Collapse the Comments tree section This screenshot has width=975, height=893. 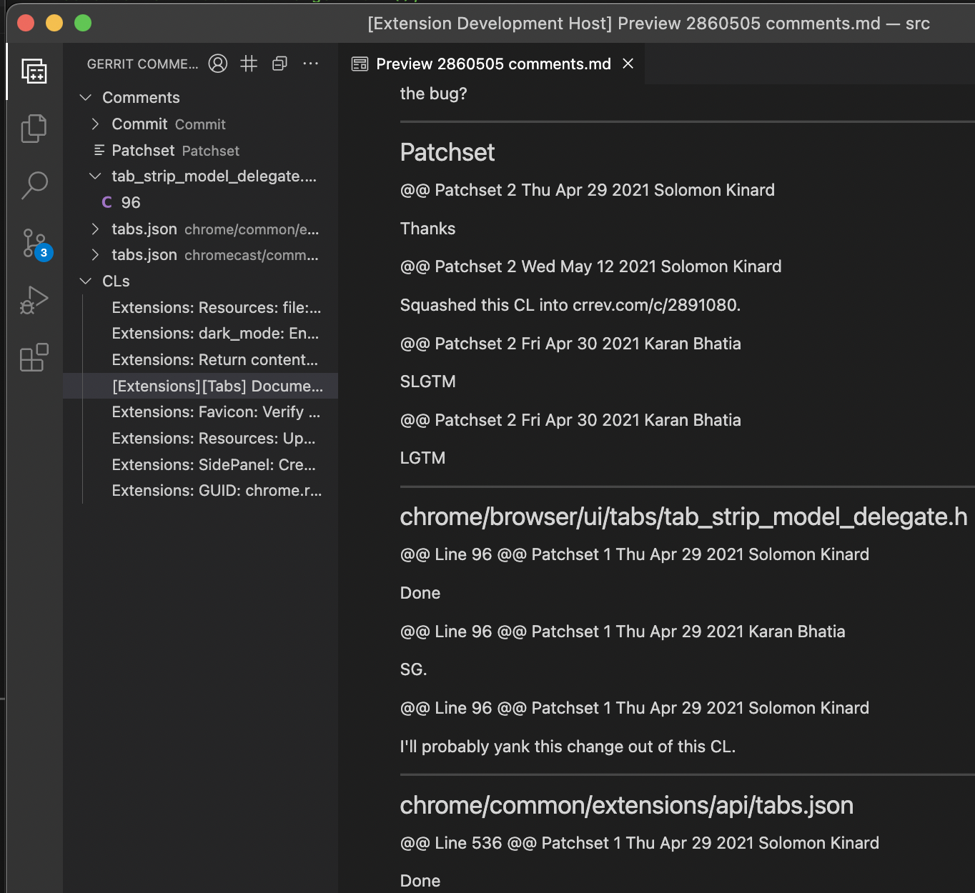point(86,97)
